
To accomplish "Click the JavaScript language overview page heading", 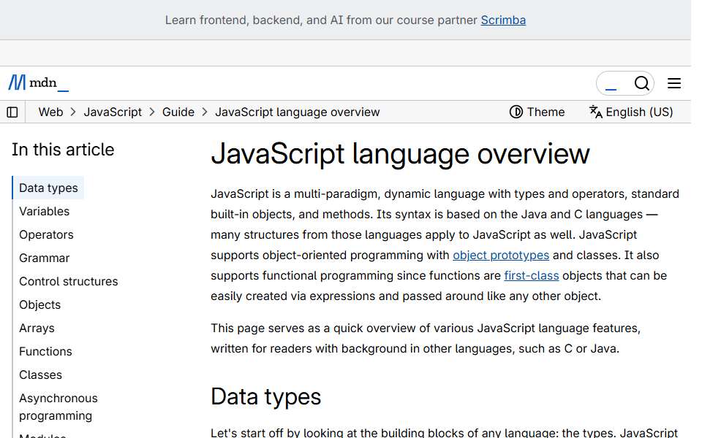I will tap(400, 154).
